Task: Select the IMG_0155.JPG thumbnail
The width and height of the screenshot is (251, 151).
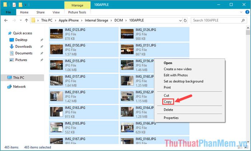Action: tap(56, 65)
